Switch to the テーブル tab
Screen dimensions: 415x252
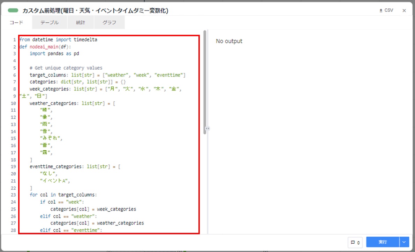click(x=49, y=22)
